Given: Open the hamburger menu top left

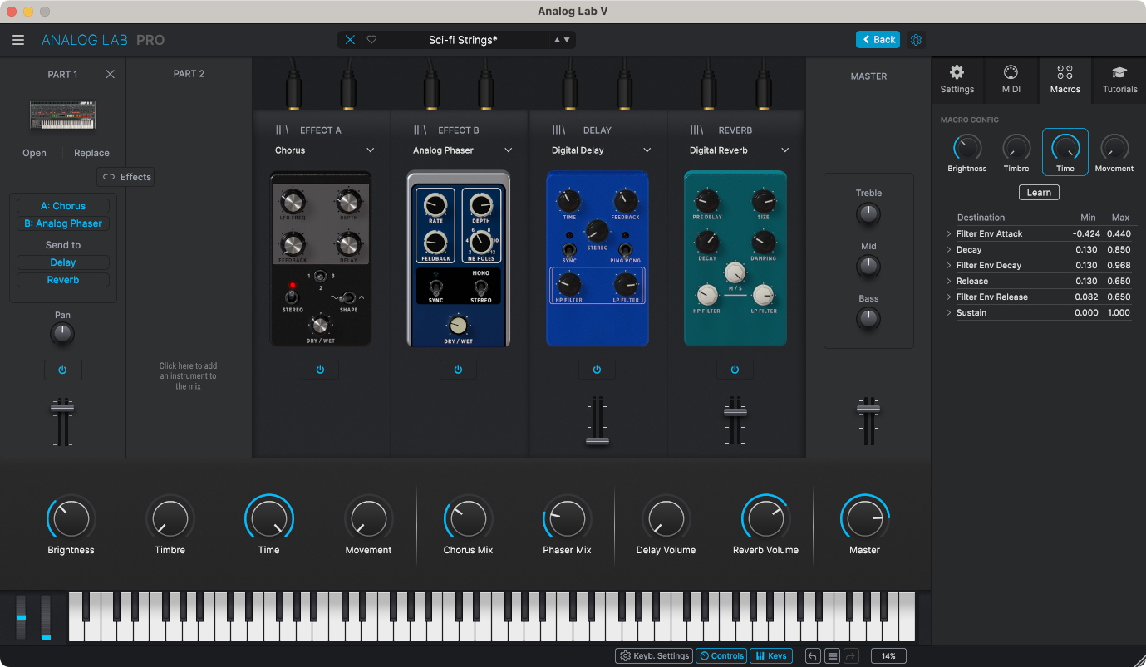Looking at the screenshot, I should (18, 39).
